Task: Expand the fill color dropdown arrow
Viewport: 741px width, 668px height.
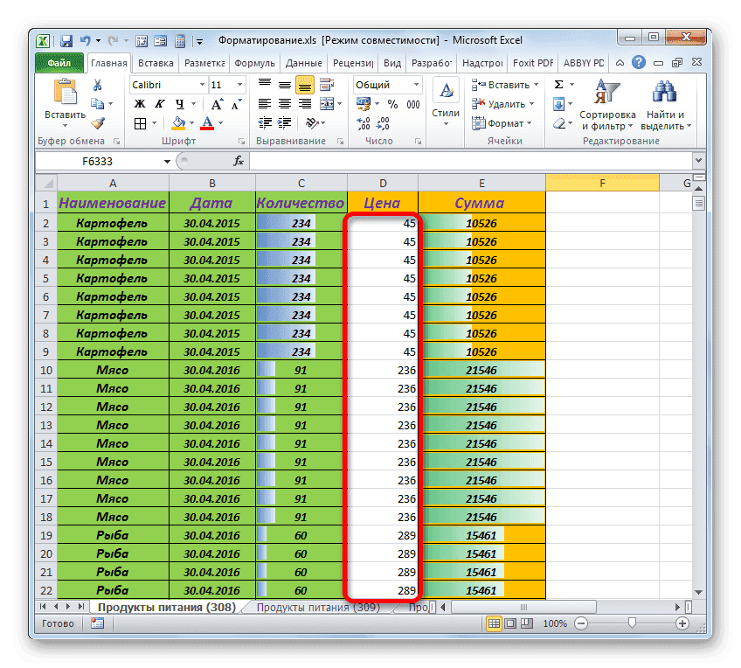Action: (x=191, y=122)
